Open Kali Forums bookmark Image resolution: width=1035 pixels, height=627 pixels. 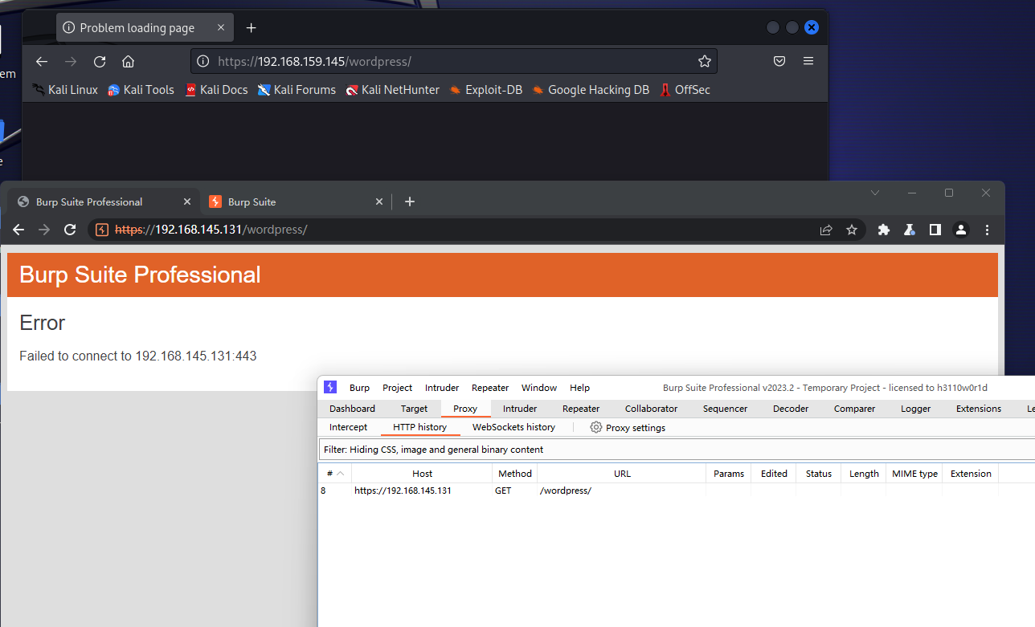tap(297, 90)
